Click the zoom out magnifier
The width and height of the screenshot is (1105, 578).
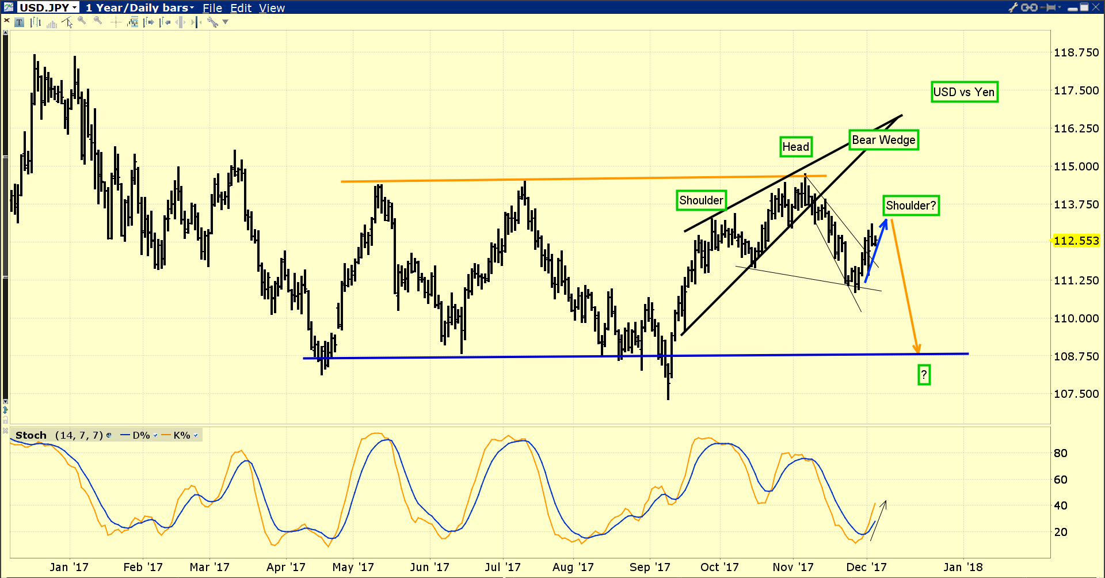pyautogui.click(x=98, y=21)
